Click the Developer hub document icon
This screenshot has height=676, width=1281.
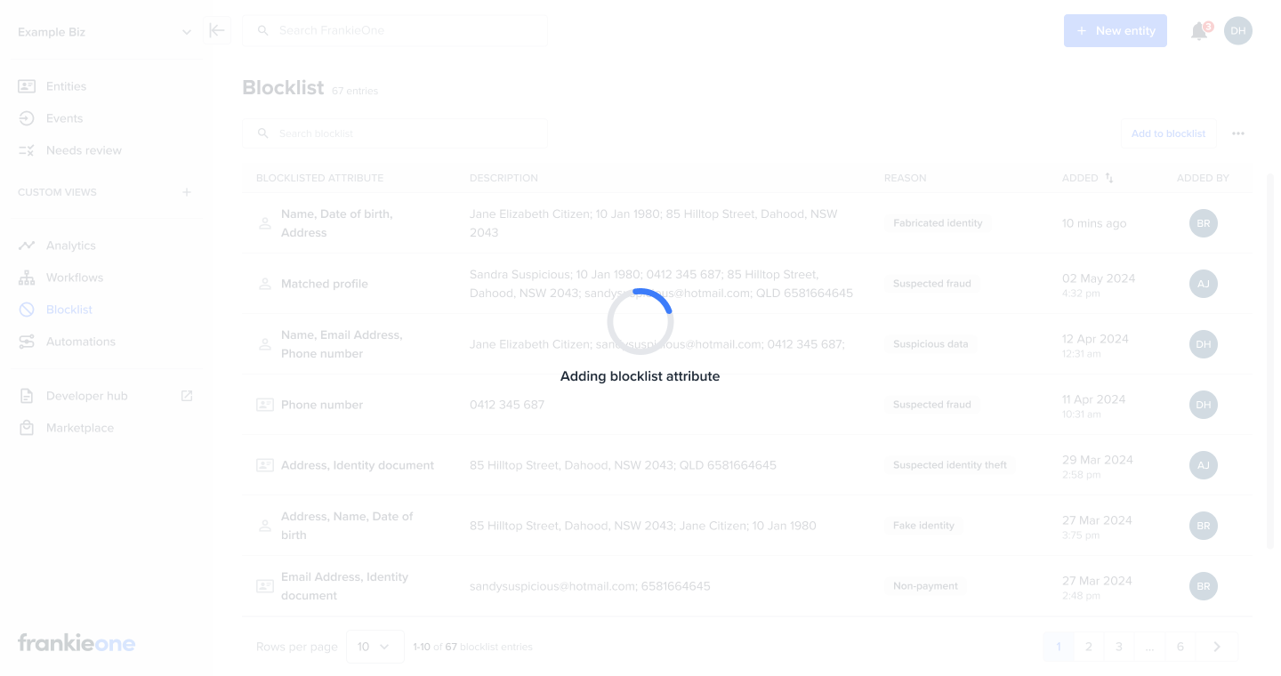click(27, 396)
